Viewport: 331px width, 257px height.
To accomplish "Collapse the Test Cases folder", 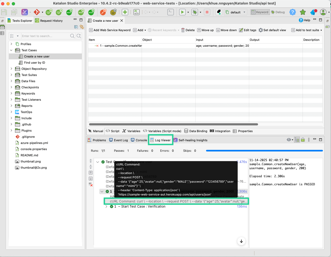I will point(11,50).
